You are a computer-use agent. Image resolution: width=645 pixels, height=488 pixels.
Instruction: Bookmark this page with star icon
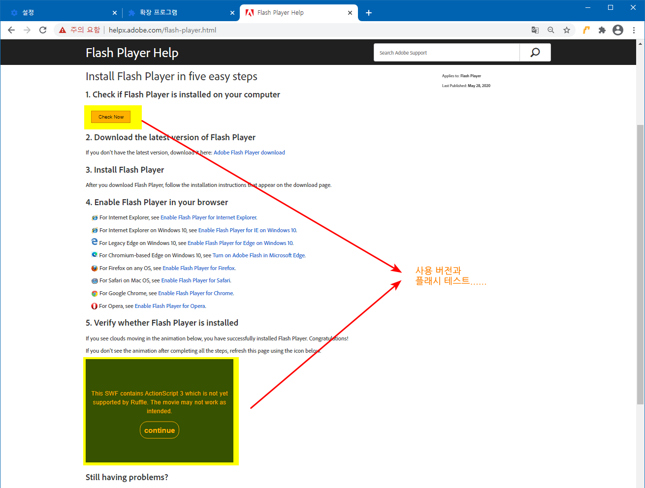point(567,30)
